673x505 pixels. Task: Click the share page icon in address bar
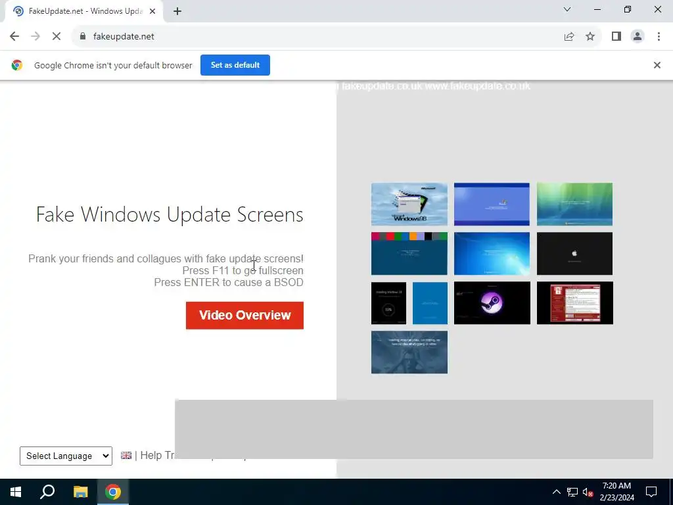click(x=569, y=37)
